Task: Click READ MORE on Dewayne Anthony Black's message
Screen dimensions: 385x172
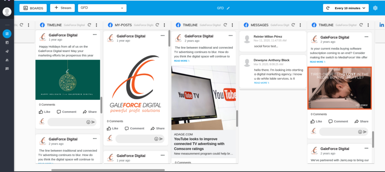Action: click(x=262, y=83)
